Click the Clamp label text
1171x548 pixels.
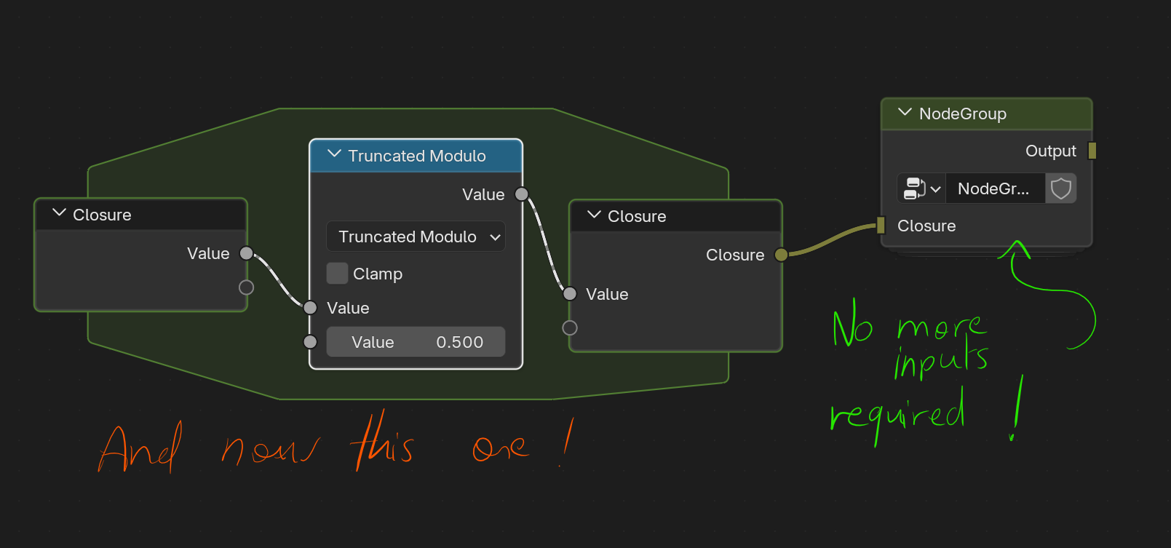[x=378, y=274]
